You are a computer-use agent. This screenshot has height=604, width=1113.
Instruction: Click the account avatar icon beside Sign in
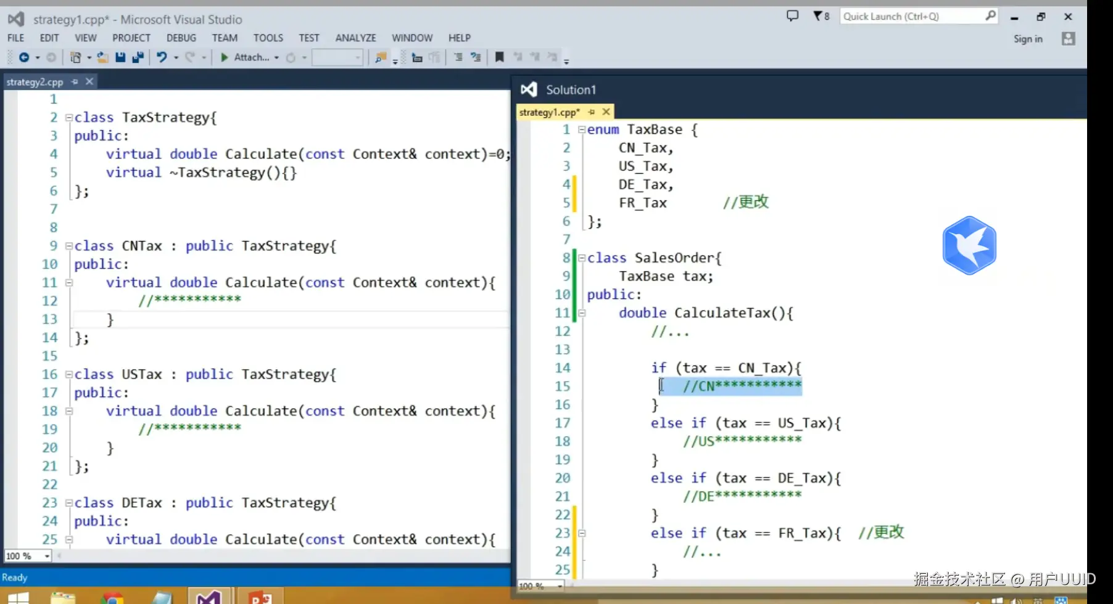pyautogui.click(x=1069, y=39)
